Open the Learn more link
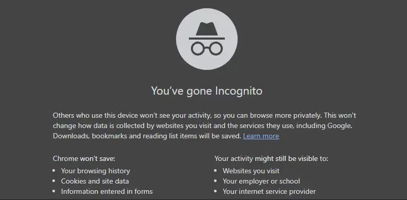Image resolution: width=407 pixels, height=200 pixels. pos(261,136)
